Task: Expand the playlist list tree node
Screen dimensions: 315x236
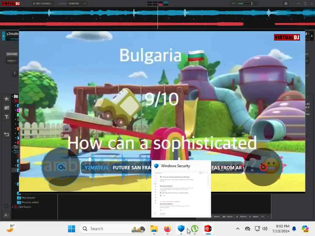Action: [12, 147]
